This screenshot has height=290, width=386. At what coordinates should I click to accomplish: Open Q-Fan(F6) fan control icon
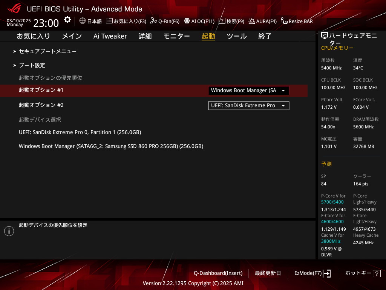click(x=154, y=21)
